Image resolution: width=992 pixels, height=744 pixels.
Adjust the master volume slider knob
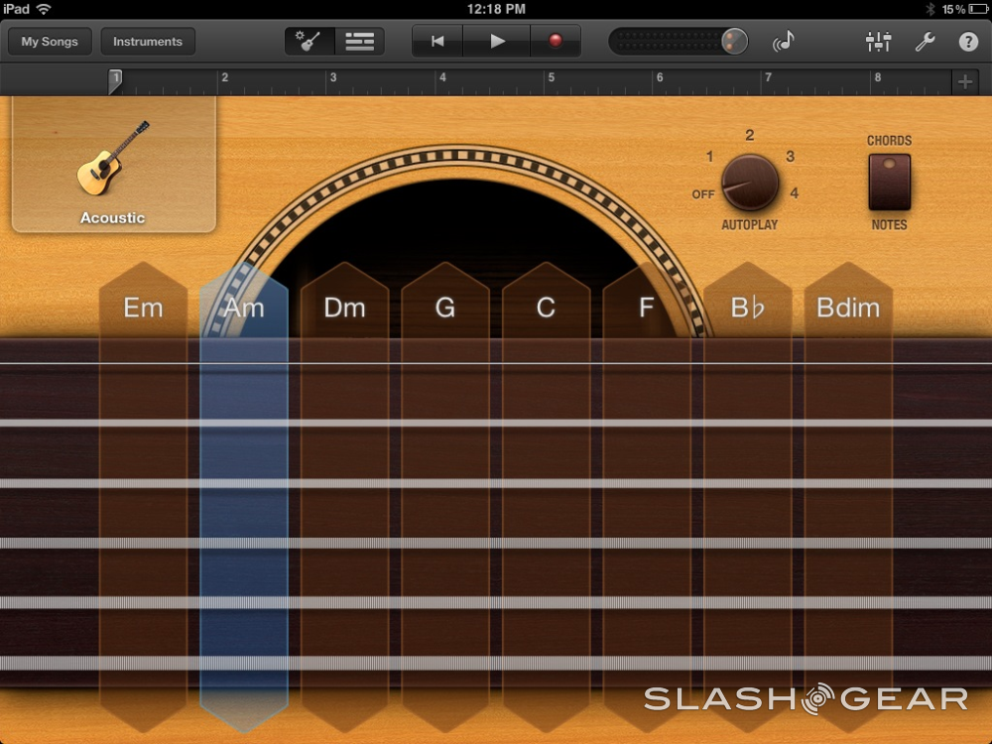tap(734, 42)
